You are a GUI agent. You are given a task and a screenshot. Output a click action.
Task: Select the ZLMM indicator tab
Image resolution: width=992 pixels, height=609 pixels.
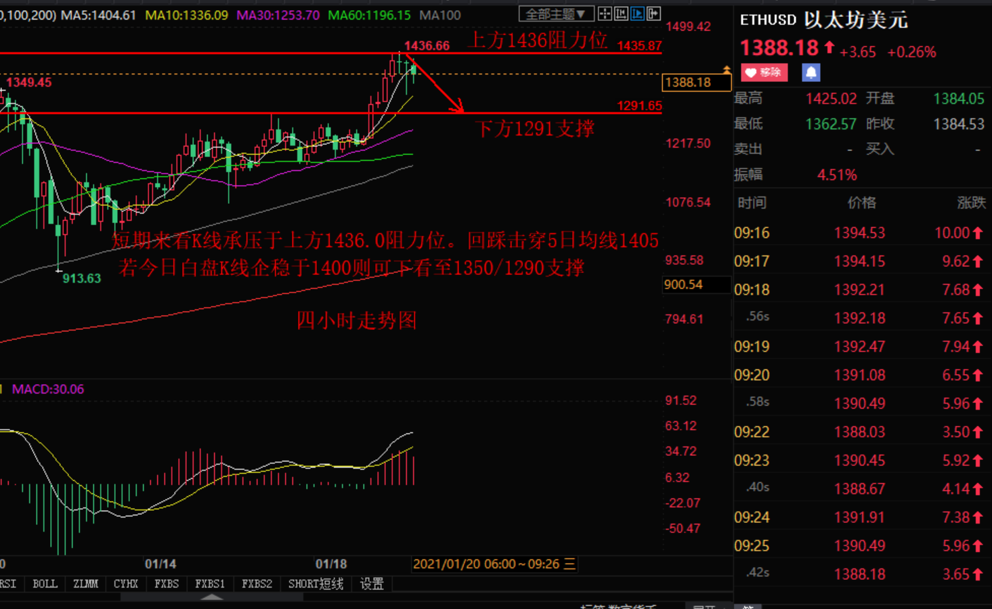coord(85,584)
